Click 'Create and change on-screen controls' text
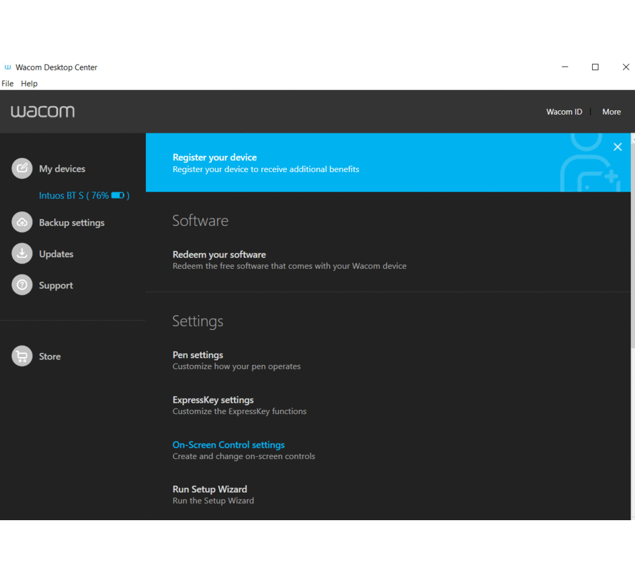Viewport: 635px width, 580px height. pos(244,456)
